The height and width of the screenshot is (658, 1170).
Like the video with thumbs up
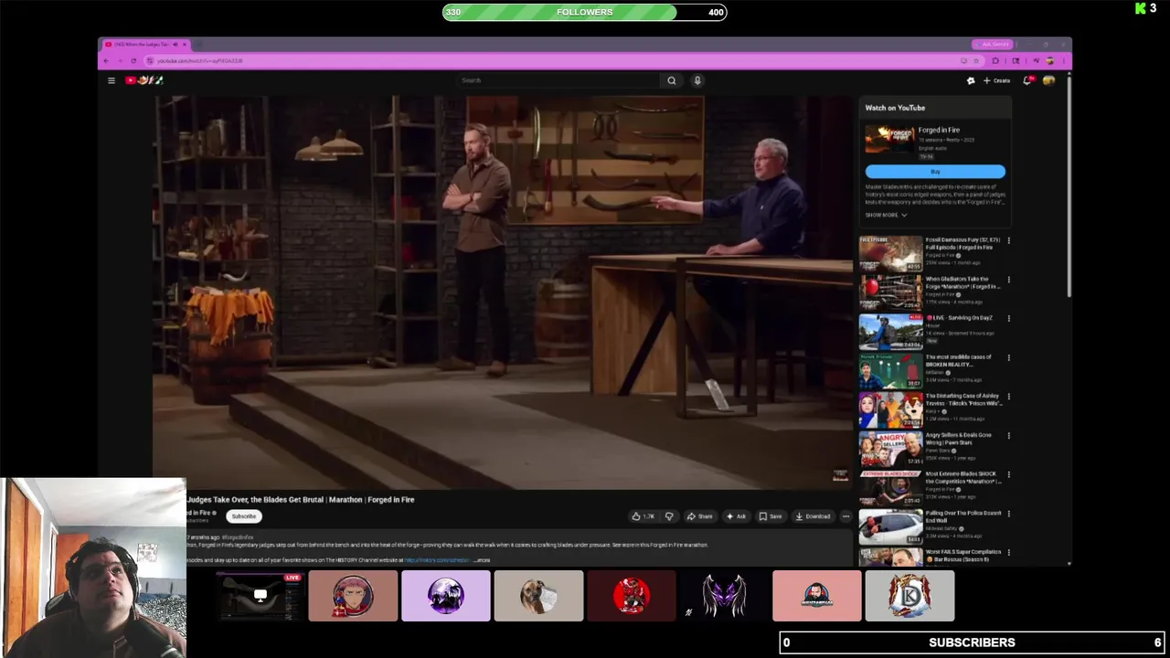[x=643, y=516]
